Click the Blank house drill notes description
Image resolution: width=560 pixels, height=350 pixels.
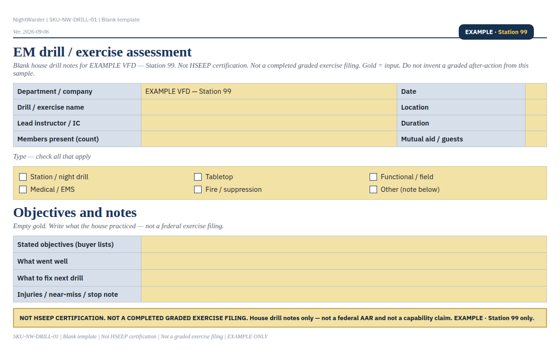click(x=271, y=70)
